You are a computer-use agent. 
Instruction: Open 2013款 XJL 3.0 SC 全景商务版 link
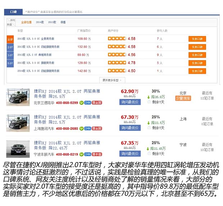coord(36,39)
